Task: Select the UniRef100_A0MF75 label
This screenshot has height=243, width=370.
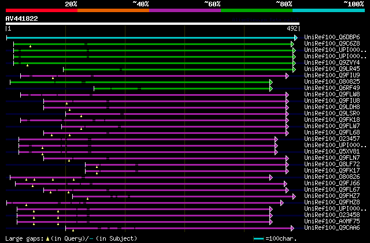Action: 332,222
